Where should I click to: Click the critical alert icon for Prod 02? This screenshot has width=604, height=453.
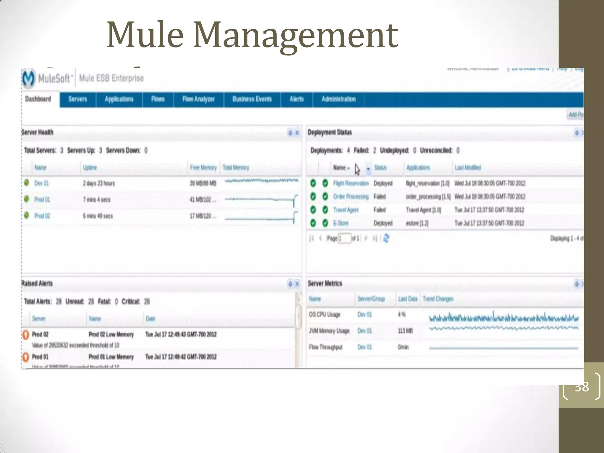[x=26, y=335]
